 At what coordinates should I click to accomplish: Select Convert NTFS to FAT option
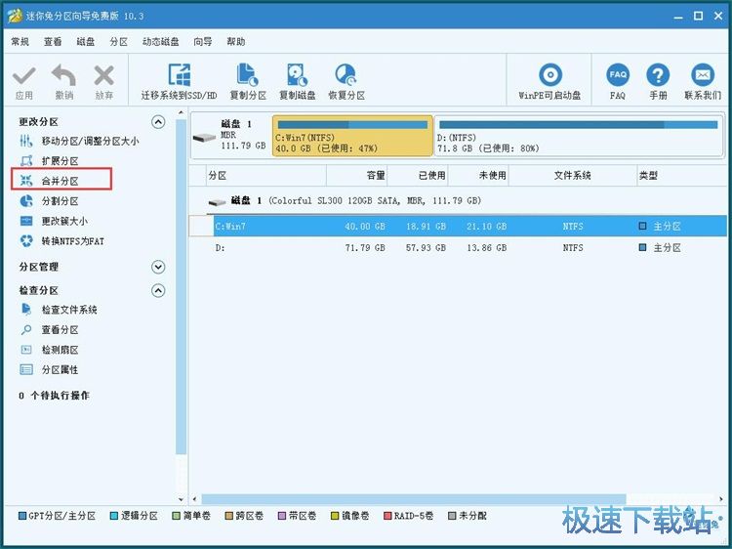tap(61, 241)
